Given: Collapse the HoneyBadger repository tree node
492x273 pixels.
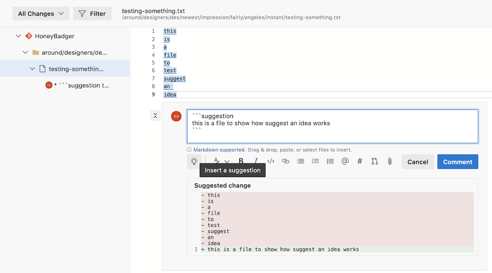Looking at the screenshot, I should (18, 36).
